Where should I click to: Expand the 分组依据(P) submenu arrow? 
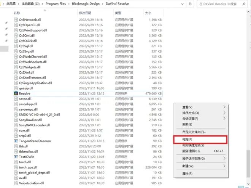pyautogui.click(x=224, y=119)
